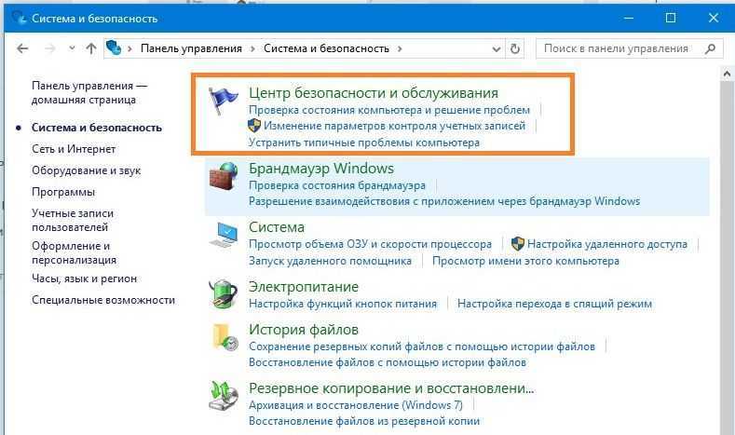Open Центр безопасности и обслуживания heading
This screenshot has height=435, width=735.
(374, 93)
